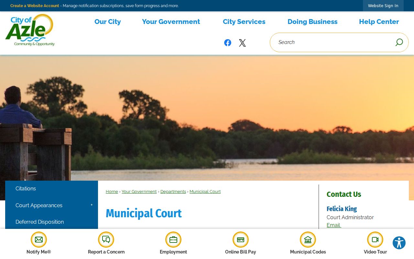
Task: Open the X (Twitter) social icon
Action: (x=242, y=43)
